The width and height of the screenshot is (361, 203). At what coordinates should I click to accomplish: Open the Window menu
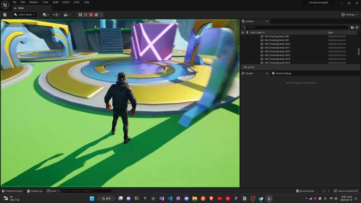tap(34, 2)
